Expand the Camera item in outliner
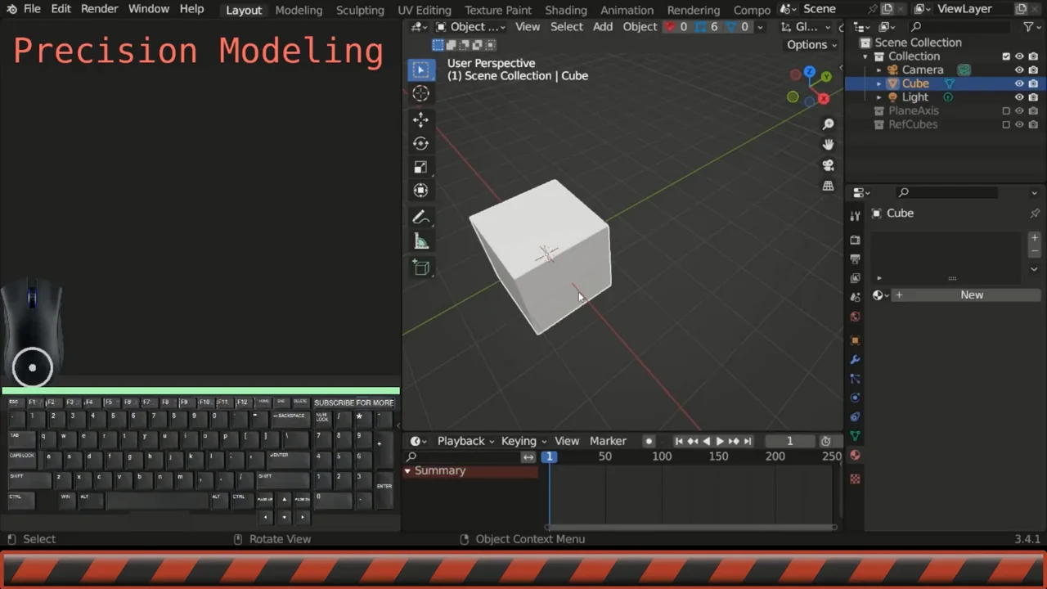Screen dimensions: 1047x589 point(879,70)
